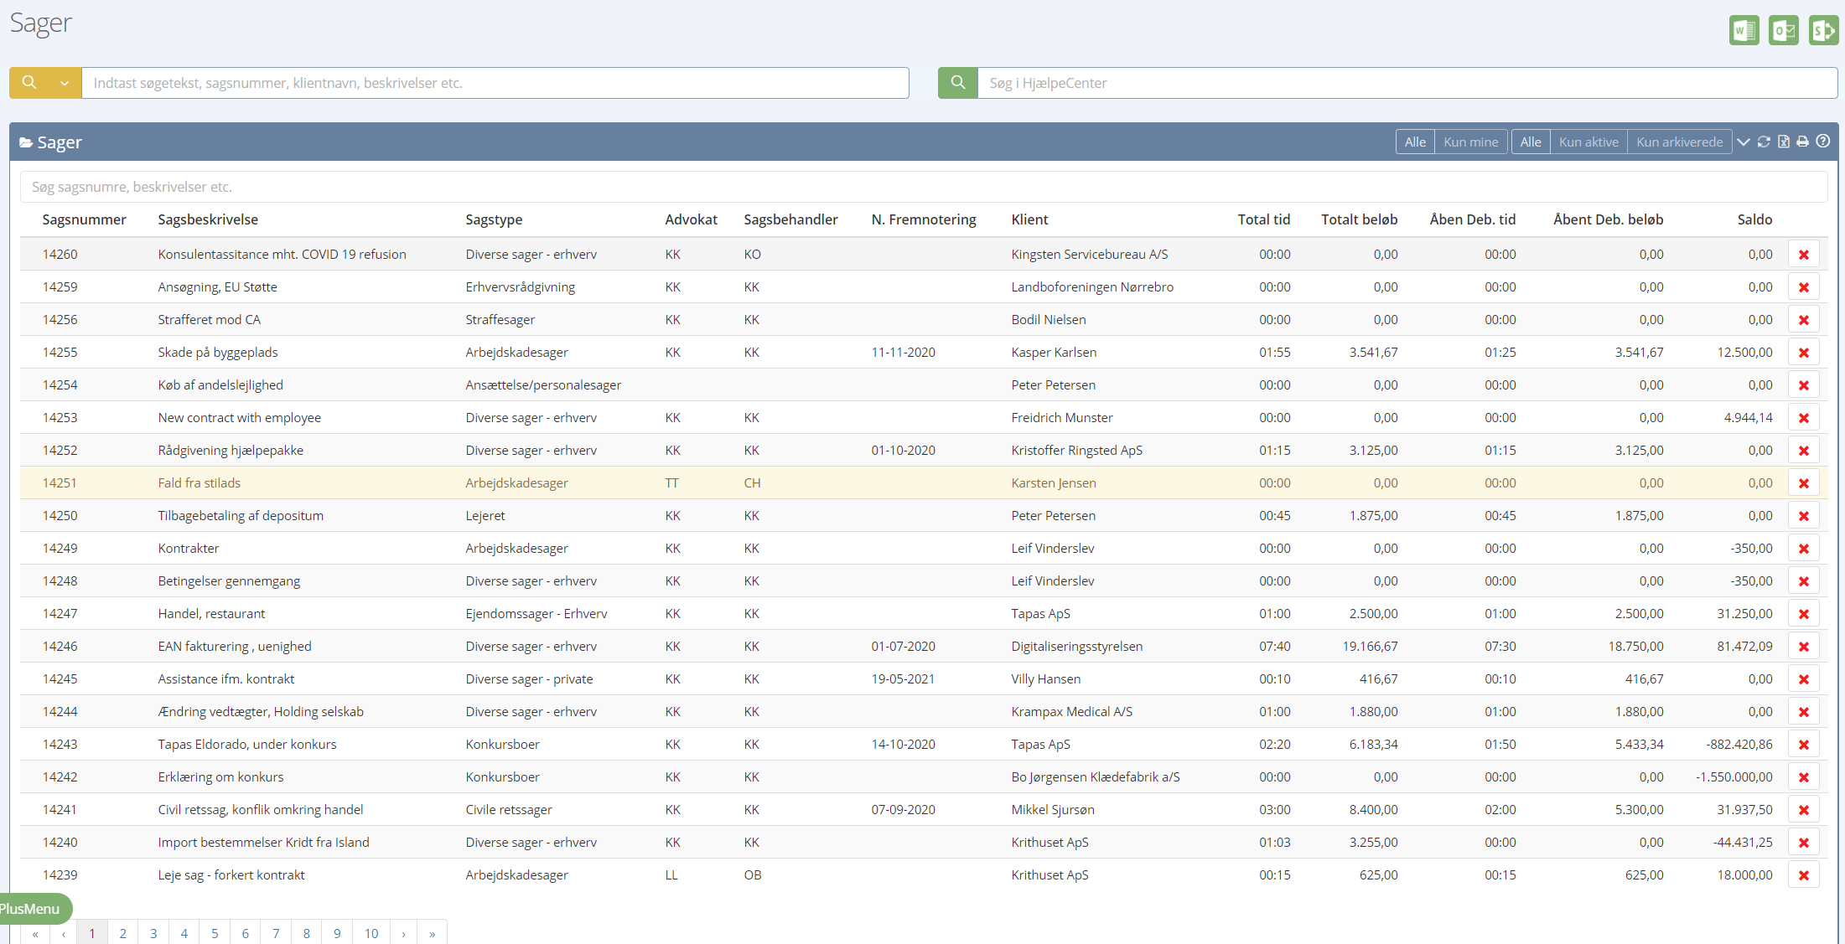Viewport: 1845px width, 944px height.
Task: Open the Outlook integration icon
Action: pos(1783,31)
